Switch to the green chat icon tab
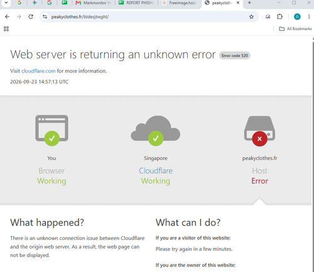The width and height of the screenshot is (314, 272). pos(65,3)
